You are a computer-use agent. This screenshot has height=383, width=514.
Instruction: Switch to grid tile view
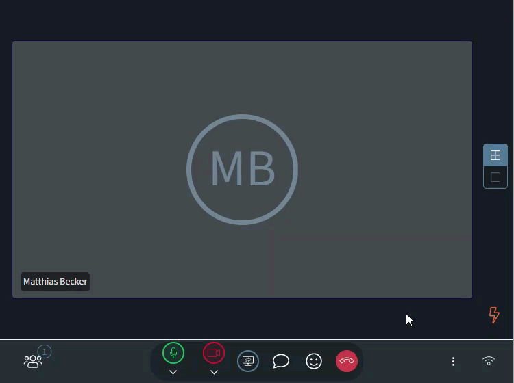495,155
